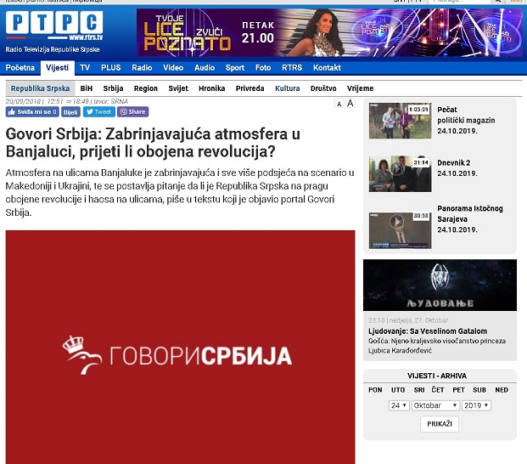Open the Hronika subcategory

212,88
